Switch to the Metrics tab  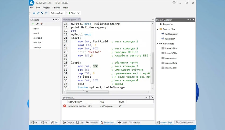(x=135, y=122)
